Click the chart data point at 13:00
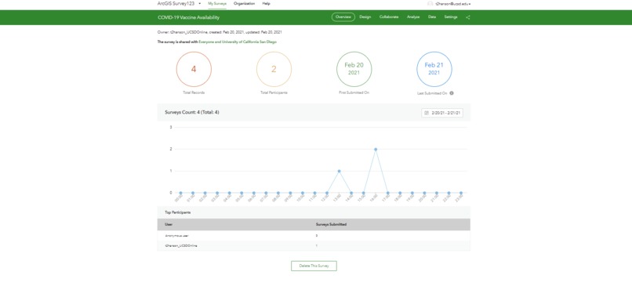This screenshot has width=632, height=308. point(339,171)
